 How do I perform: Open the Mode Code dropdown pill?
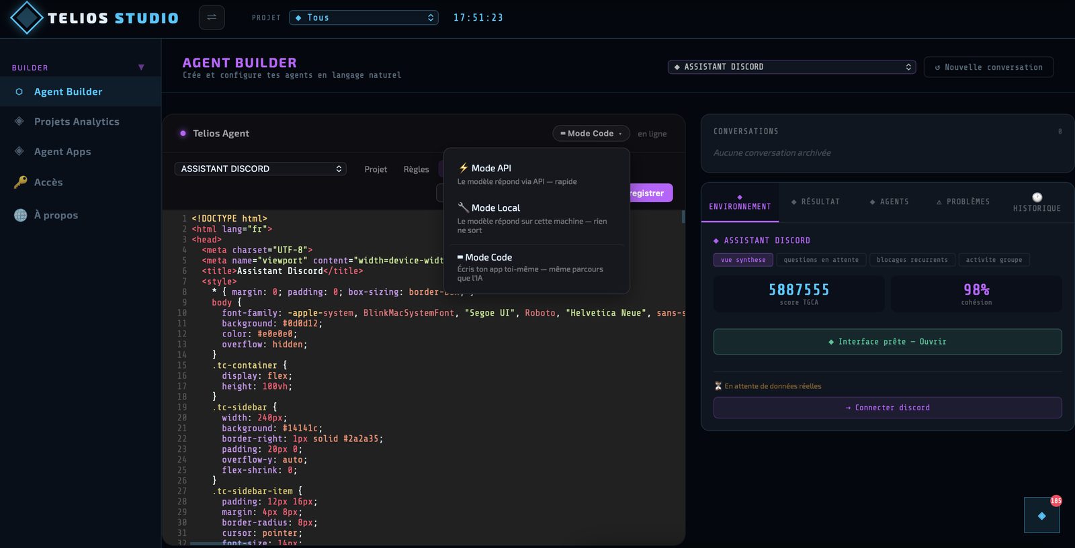click(591, 133)
